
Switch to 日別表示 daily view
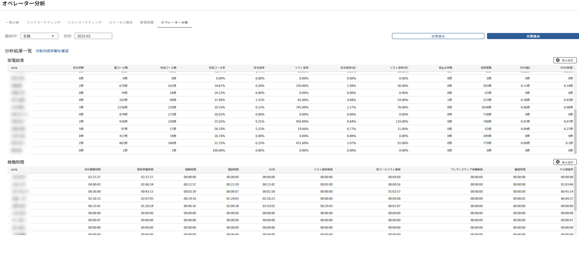click(438, 36)
